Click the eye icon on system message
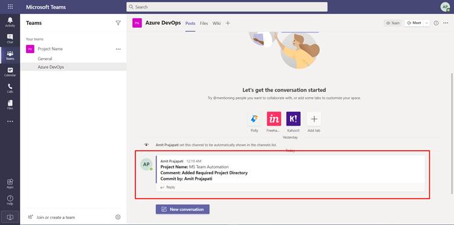Screen dimensions: 454x225 146,145
